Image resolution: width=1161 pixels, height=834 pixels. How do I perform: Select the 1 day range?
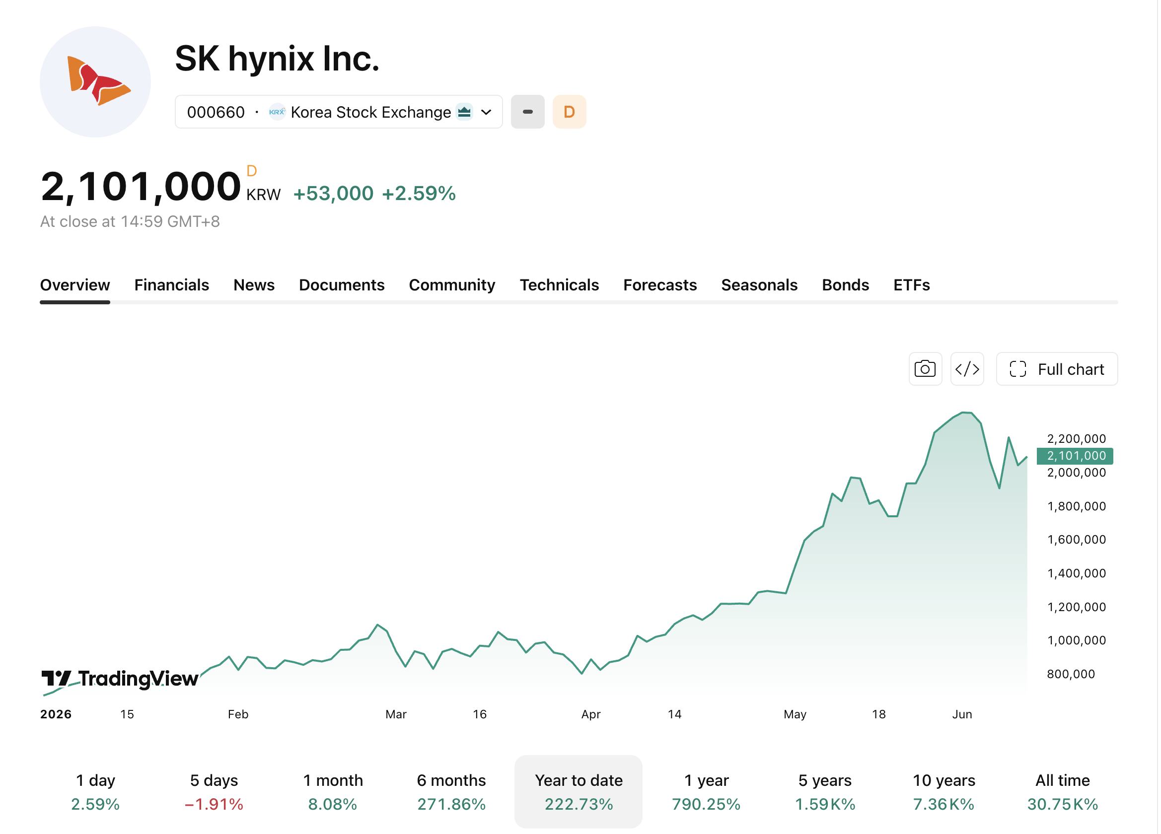(x=95, y=791)
